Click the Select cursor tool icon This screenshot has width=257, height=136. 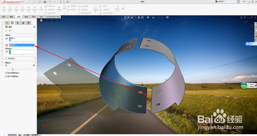(55, 2)
